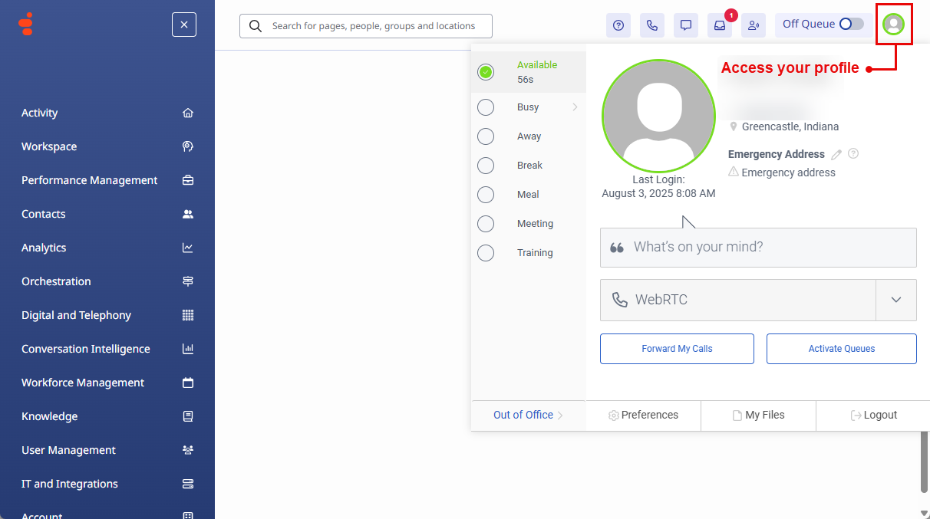Click the Genesys logo icon
The image size is (930, 519).
26,24
